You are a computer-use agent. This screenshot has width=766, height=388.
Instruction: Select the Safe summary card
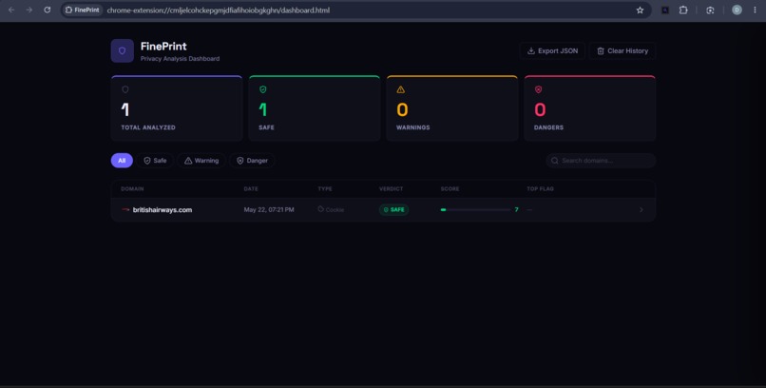(x=315, y=108)
